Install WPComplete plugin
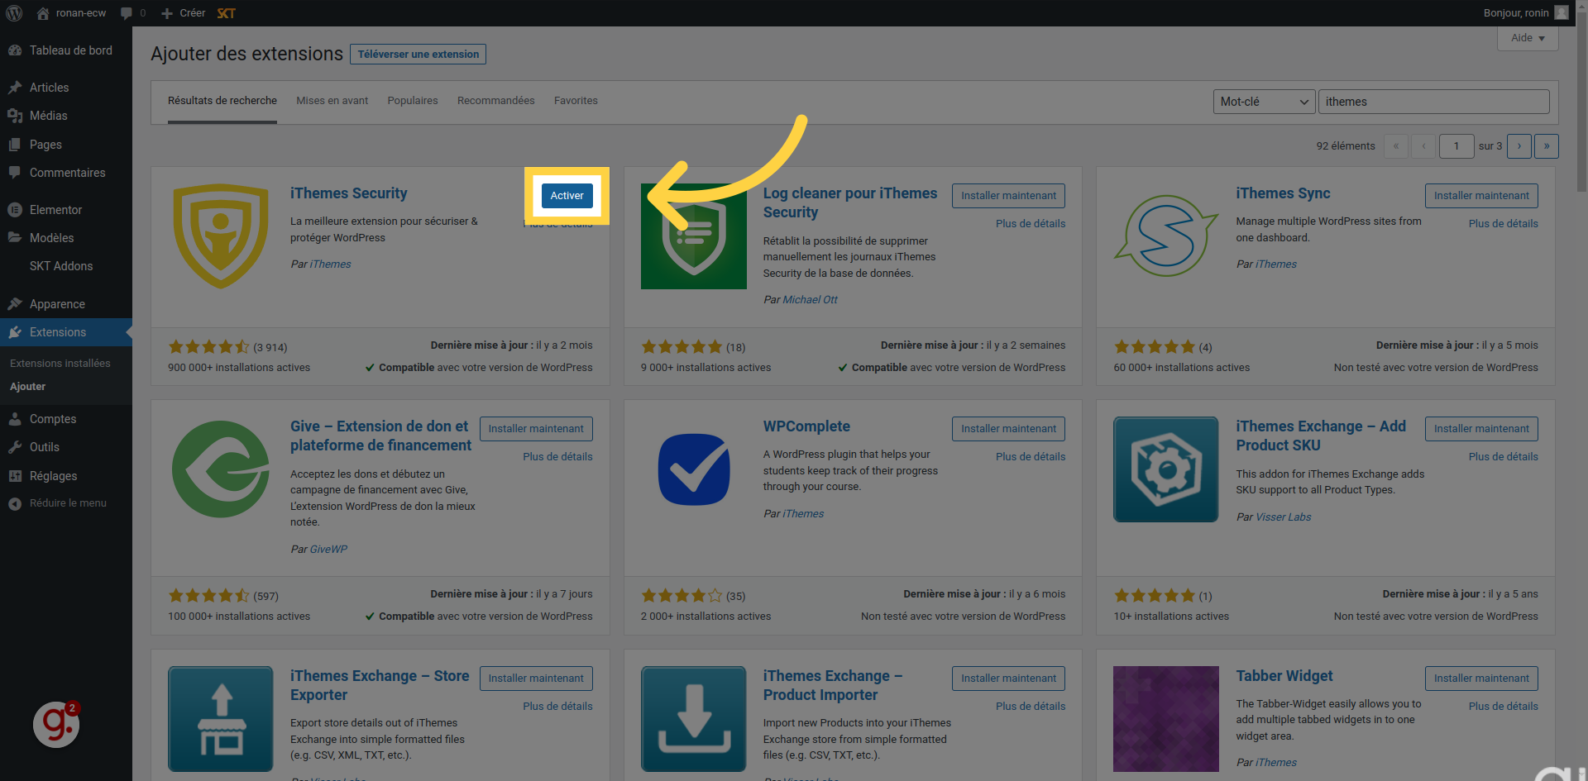The image size is (1588, 781). [1008, 429]
